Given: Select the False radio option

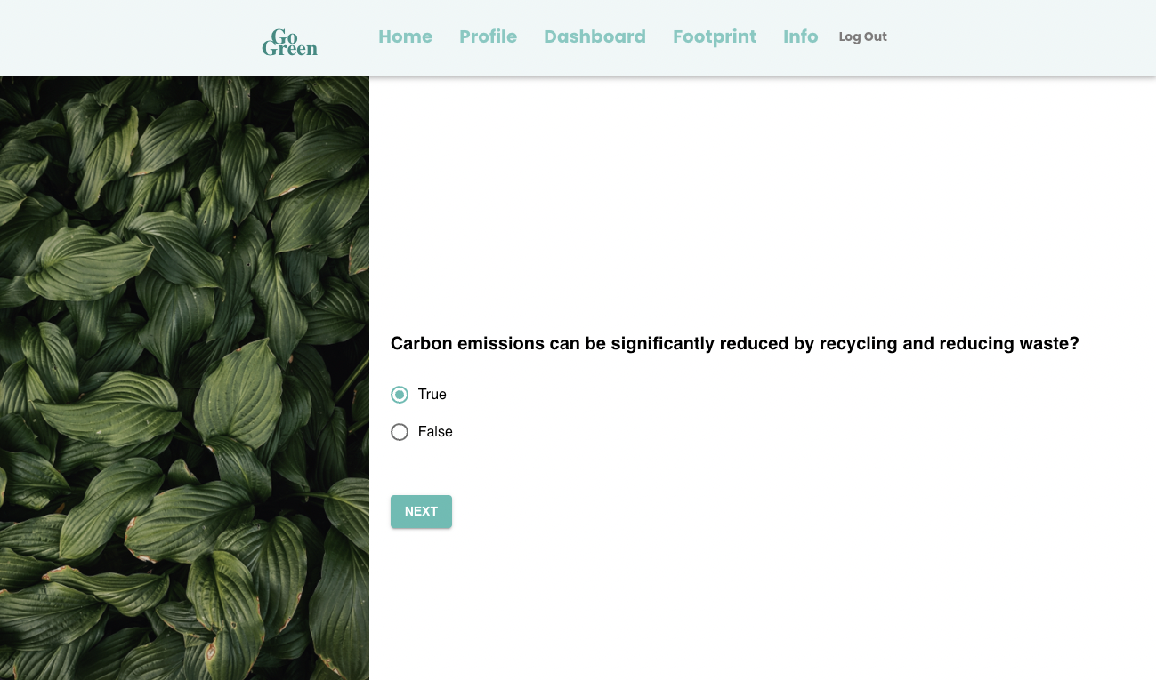Looking at the screenshot, I should click(400, 432).
